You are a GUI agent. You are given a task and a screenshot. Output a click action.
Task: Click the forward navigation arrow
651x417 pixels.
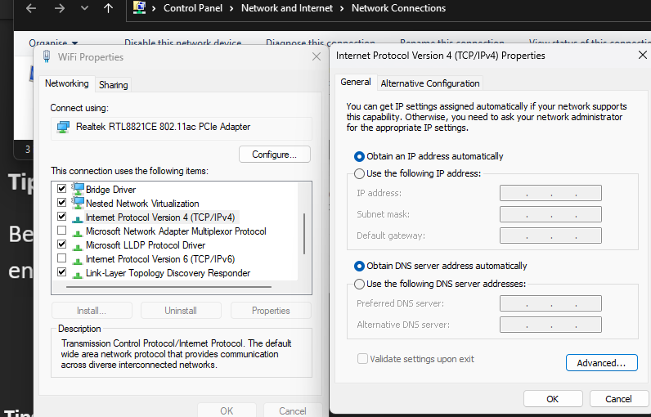[x=59, y=8]
